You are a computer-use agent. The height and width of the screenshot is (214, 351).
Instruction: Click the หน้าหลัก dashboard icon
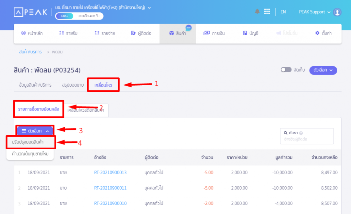pyautogui.click(x=23, y=33)
